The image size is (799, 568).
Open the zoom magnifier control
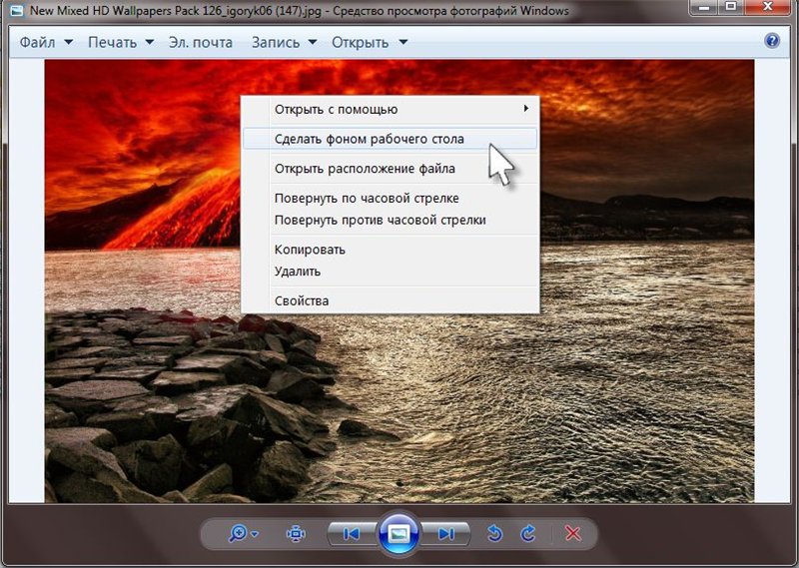(243, 533)
